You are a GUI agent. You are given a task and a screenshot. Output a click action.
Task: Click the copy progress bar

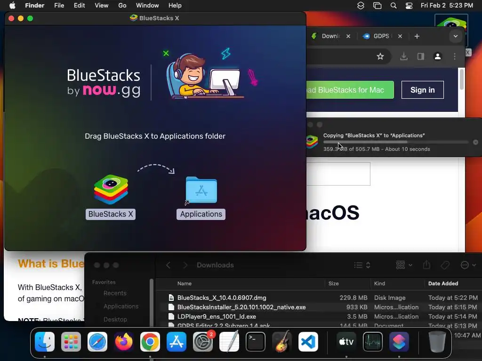(396, 142)
